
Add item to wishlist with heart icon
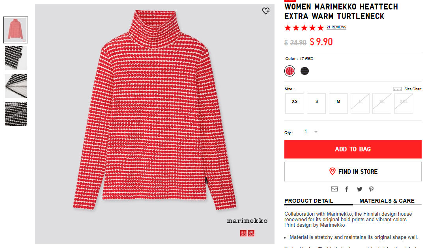[x=266, y=11]
